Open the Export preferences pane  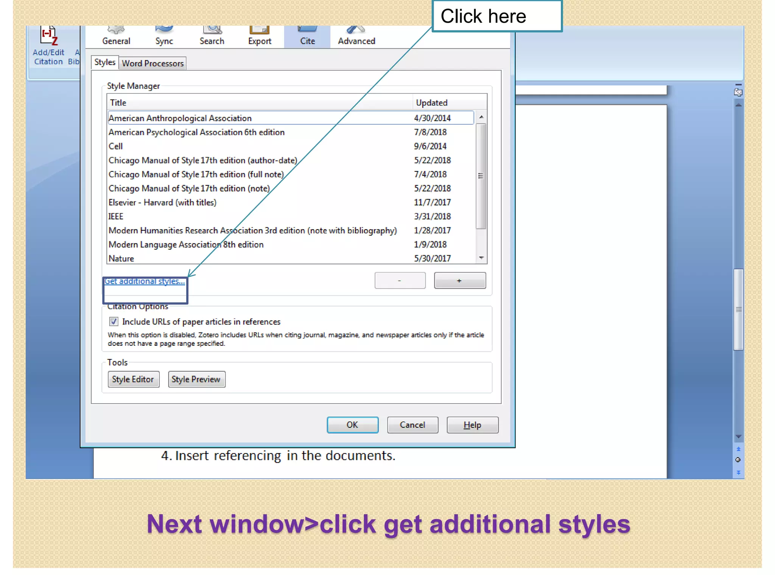click(260, 37)
